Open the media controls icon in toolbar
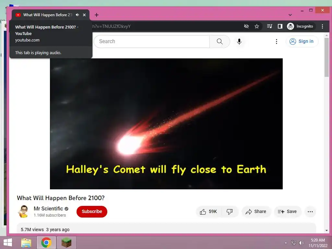The image size is (332, 249). tap(269, 26)
